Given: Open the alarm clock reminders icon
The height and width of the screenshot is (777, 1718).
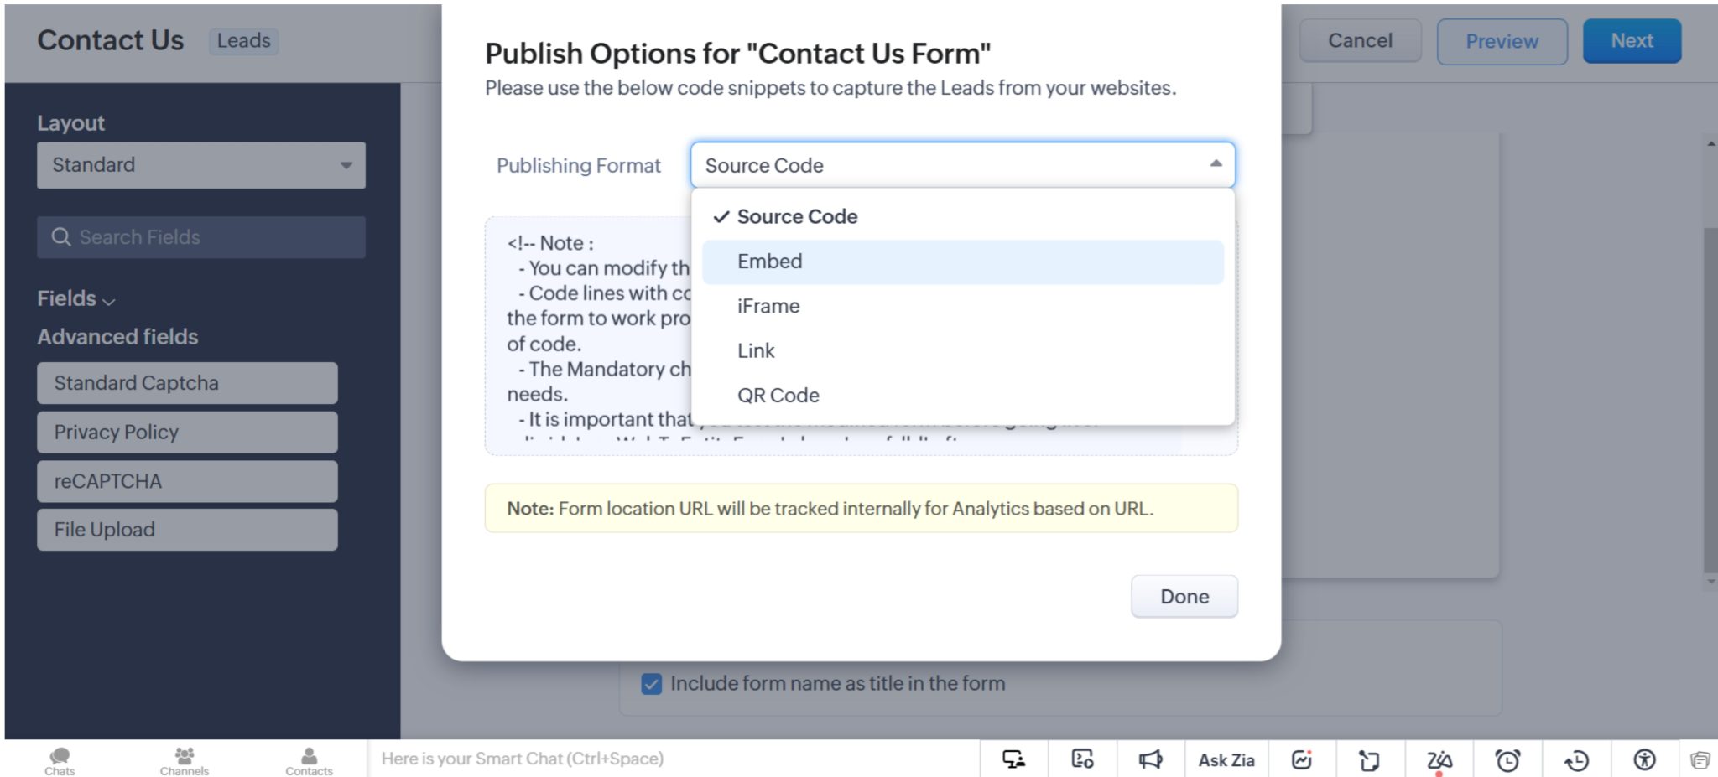Looking at the screenshot, I should click(x=1509, y=759).
